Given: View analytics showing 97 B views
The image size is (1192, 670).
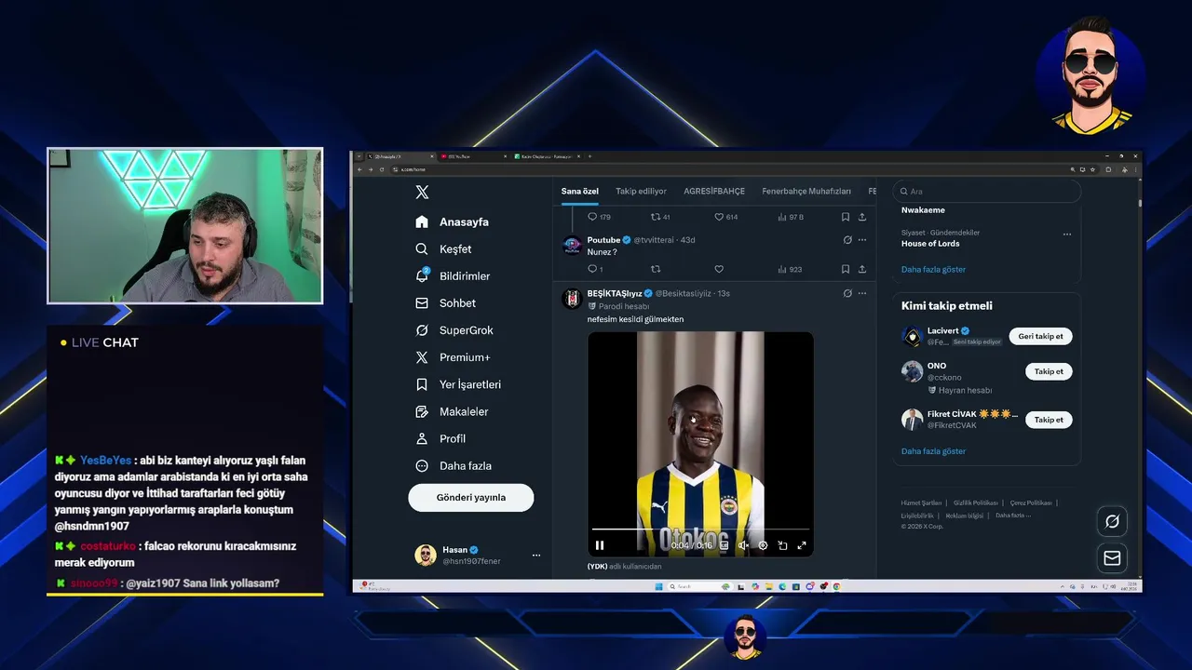Looking at the screenshot, I should coord(790,217).
